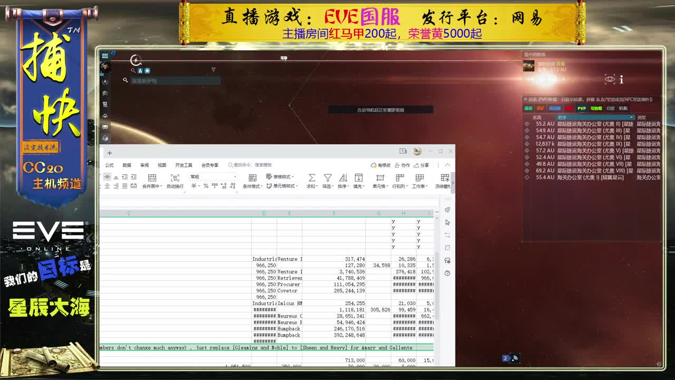Screen dimensions: 675x380
Task: Open the 常规 number format dropdown
Action: pyautogui.click(x=213, y=177)
